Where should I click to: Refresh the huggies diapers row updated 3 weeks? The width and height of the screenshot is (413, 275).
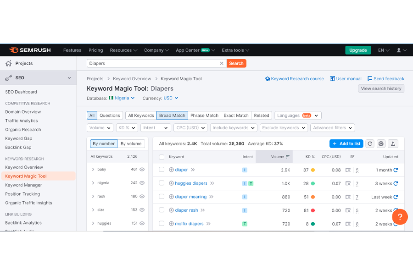point(396,183)
